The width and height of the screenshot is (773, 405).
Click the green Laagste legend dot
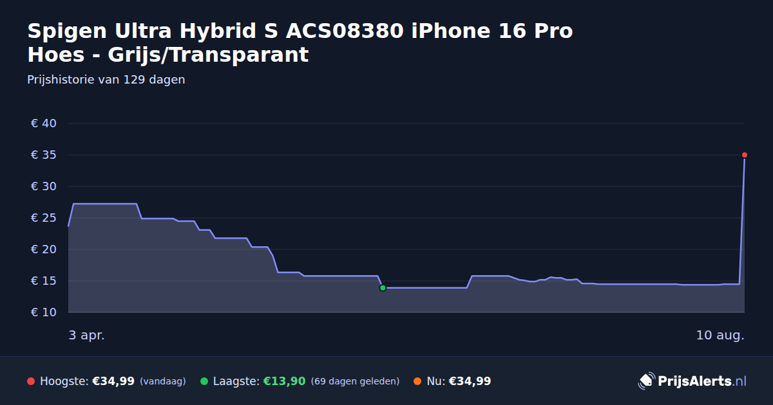(204, 381)
